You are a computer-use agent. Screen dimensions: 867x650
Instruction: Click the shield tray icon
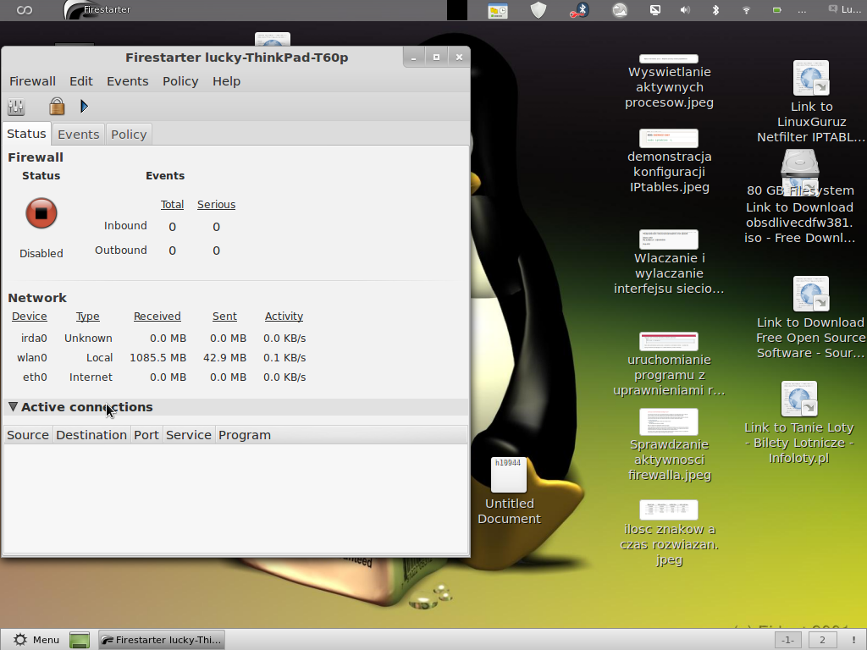[538, 10]
